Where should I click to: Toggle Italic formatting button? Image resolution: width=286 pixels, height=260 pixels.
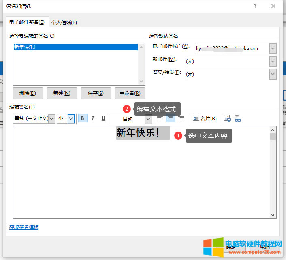click(93, 118)
